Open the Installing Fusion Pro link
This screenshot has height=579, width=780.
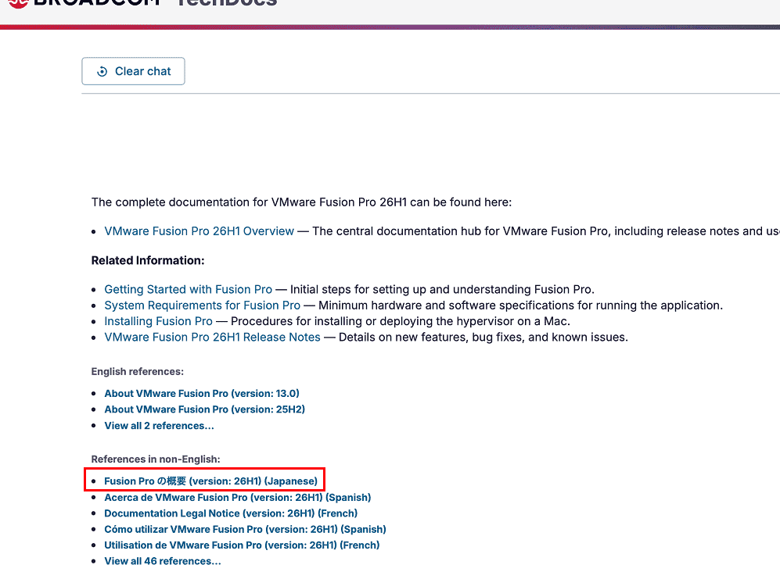158,321
